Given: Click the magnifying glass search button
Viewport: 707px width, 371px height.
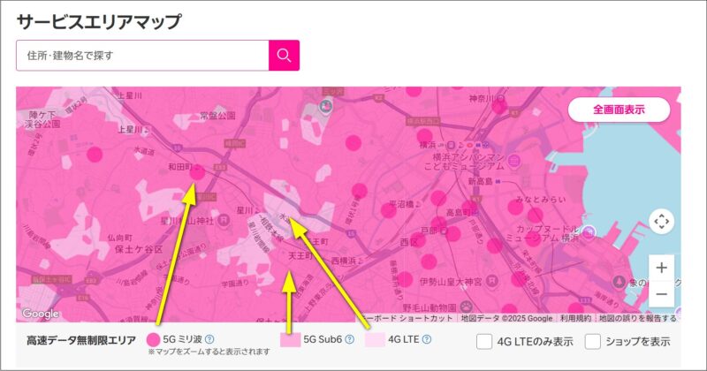Looking at the screenshot, I should [284, 56].
